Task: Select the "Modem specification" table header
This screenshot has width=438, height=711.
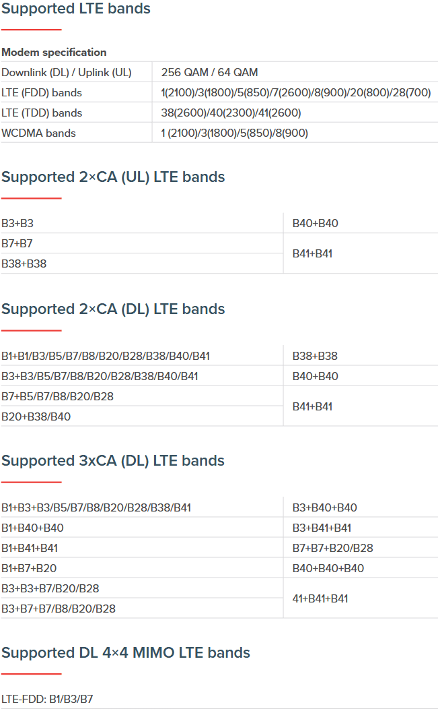Action: coord(54,52)
